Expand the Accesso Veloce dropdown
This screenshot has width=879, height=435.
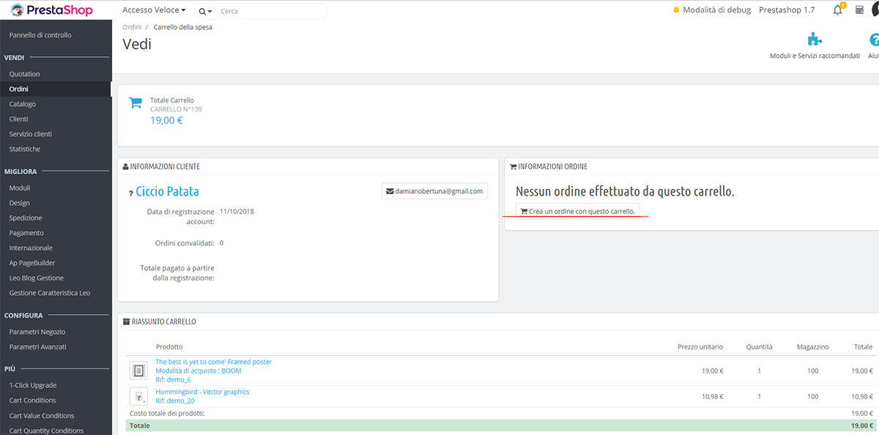(154, 11)
